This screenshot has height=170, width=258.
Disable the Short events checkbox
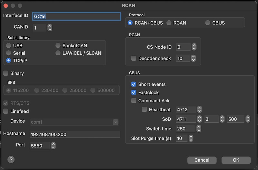tap(134, 84)
